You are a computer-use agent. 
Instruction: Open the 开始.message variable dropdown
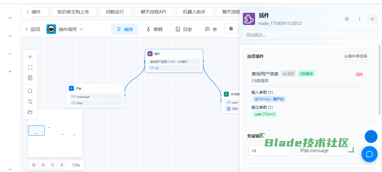tap(324, 151)
